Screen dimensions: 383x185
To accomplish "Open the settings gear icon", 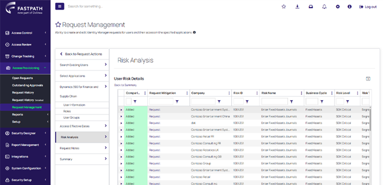I will pyautogui.click(x=338, y=7).
